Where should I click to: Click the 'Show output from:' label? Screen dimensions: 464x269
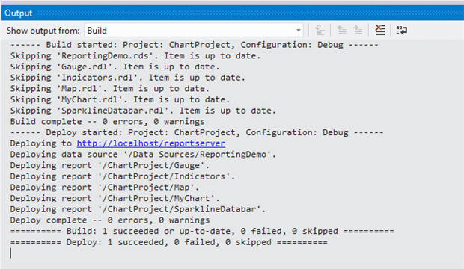coord(43,31)
